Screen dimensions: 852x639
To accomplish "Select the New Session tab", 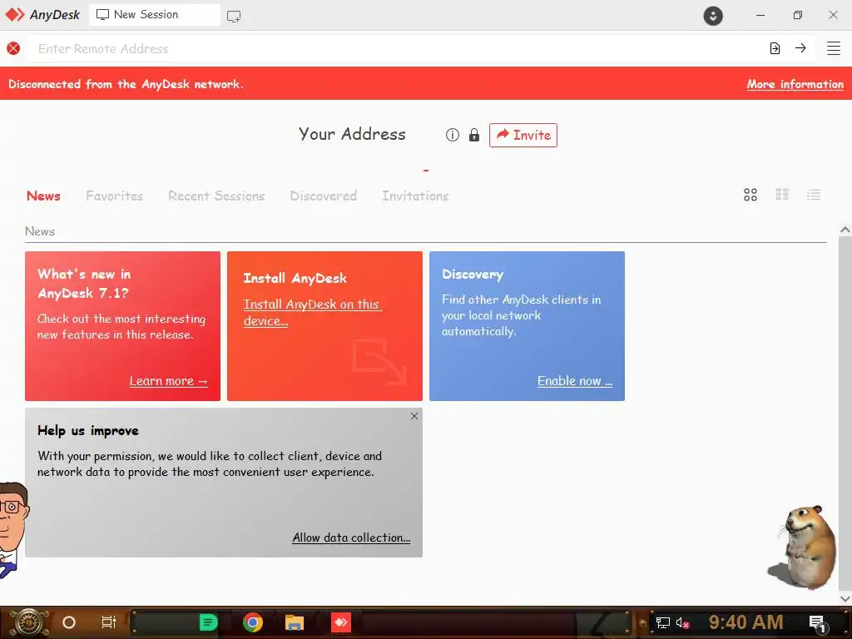I will (155, 15).
